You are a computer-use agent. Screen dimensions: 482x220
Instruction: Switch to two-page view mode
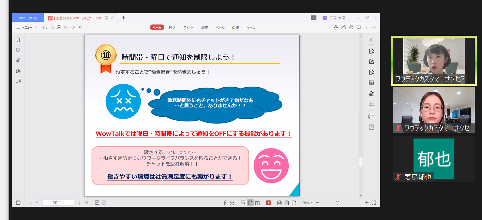[258, 203]
